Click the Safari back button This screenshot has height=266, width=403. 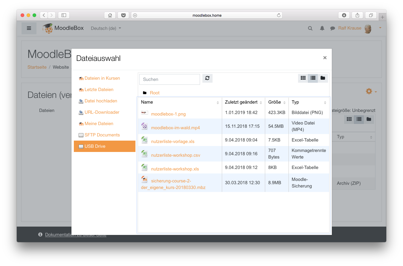pos(44,15)
